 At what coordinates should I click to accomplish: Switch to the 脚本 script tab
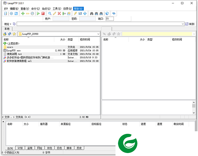point(69,148)
